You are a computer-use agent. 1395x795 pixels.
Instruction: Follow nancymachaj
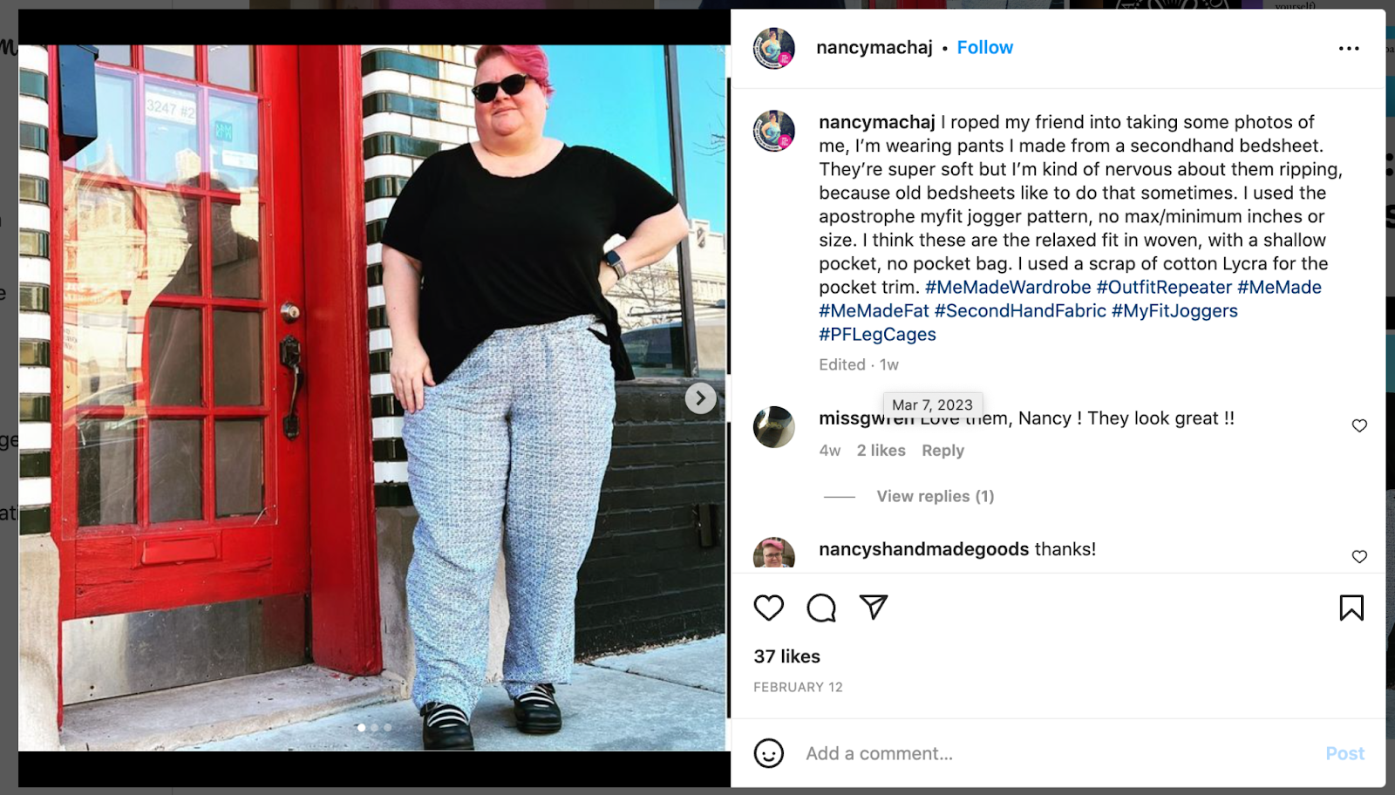[x=985, y=48]
